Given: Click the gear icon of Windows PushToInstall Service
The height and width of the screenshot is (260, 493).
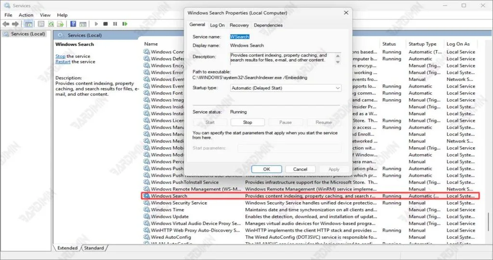Looking at the screenshot, I should pos(147,182).
